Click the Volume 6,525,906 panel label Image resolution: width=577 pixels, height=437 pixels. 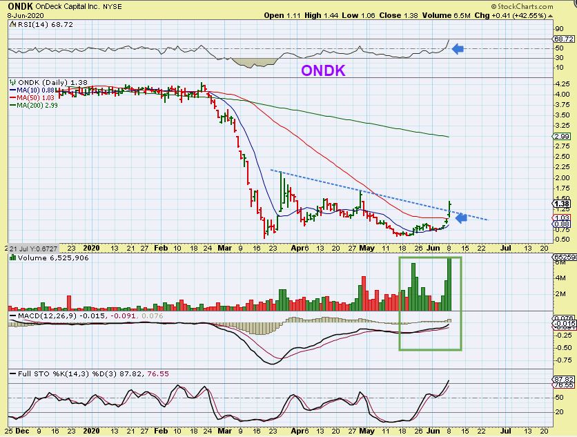53,258
